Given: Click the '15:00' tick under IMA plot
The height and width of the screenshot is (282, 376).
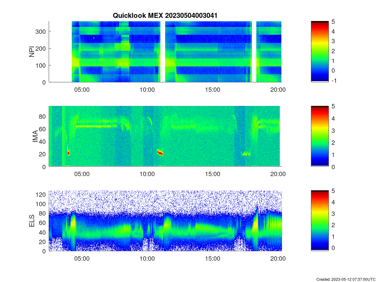Looking at the screenshot, I should [212, 174].
